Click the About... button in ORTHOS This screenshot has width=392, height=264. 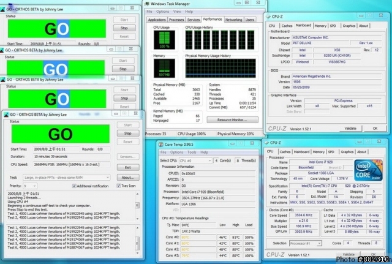tap(128, 178)
